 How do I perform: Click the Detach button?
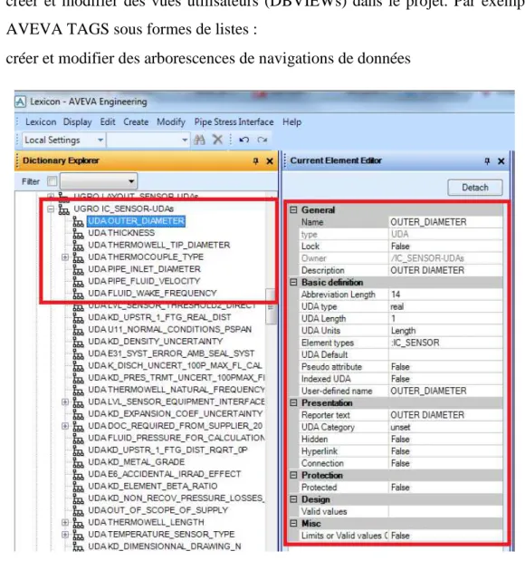click(475, 188)
